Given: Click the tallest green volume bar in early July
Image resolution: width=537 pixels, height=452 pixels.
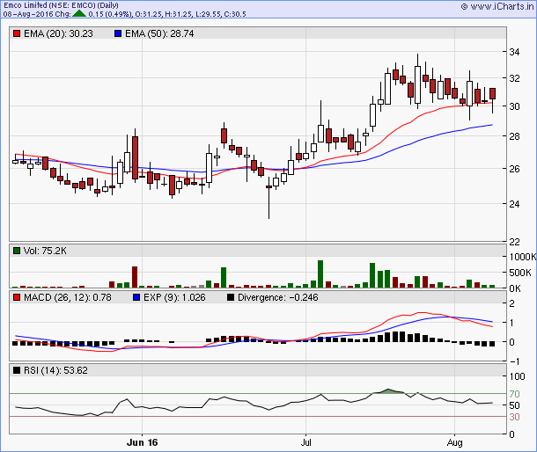Looking at the screenshot, I should pyautogui.click(x=320, y=274).
